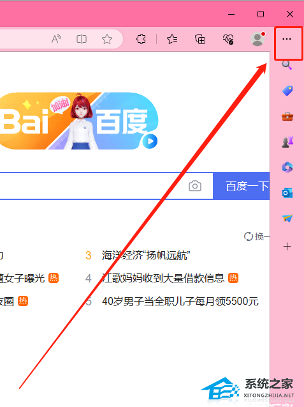
Task: Open the Extensions puzzle icon
Action: point(141,39)
